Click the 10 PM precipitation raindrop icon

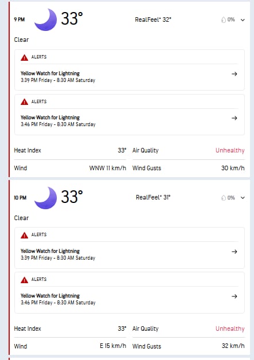(x=224, y=198)
